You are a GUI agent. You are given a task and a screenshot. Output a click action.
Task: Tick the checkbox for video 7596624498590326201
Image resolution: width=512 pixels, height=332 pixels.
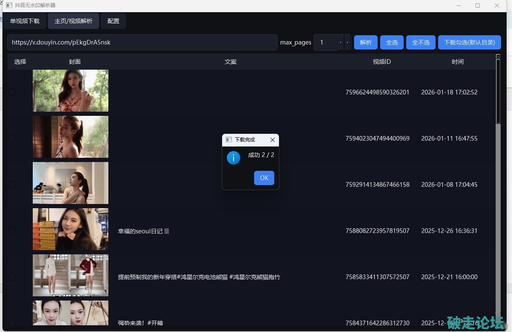pos(12,92)
